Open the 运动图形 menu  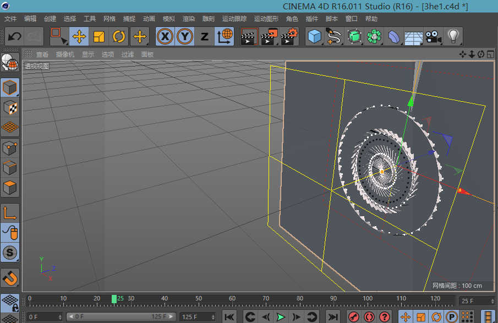click(x=266, y=19)
